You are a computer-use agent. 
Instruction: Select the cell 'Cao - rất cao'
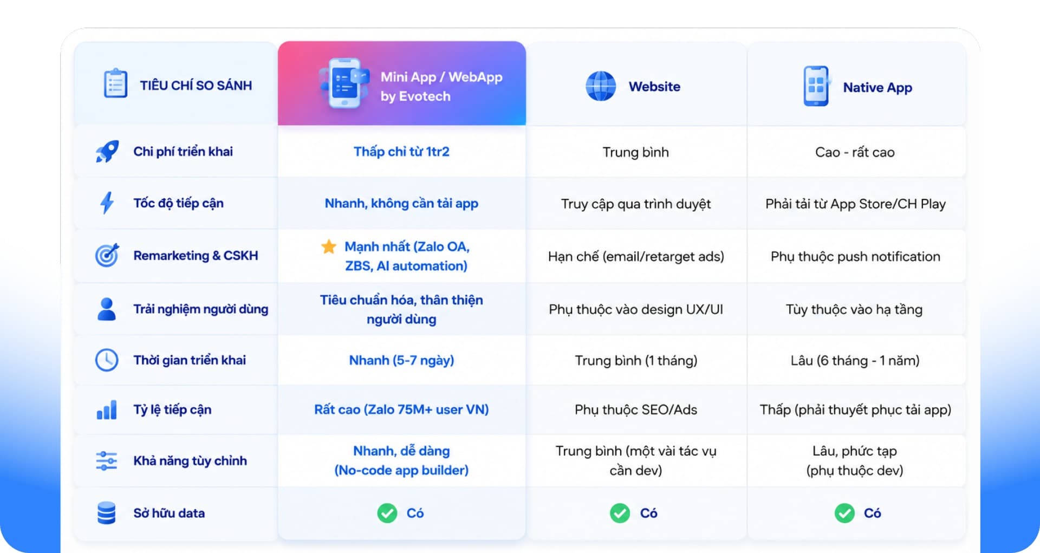855,152
